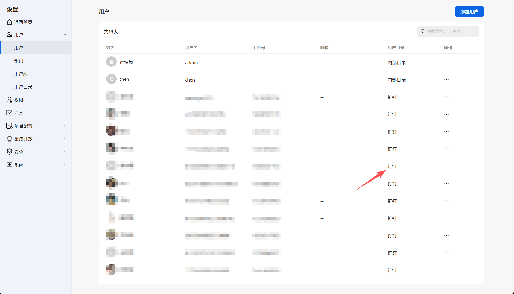Open the actions menu for the chen row
This screenshot has width=514, height=294.
pyautogui.click(x=447, y=80)
